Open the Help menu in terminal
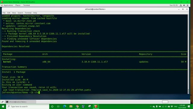The height and width of the screenshot is (109, 193). point(35,13)
